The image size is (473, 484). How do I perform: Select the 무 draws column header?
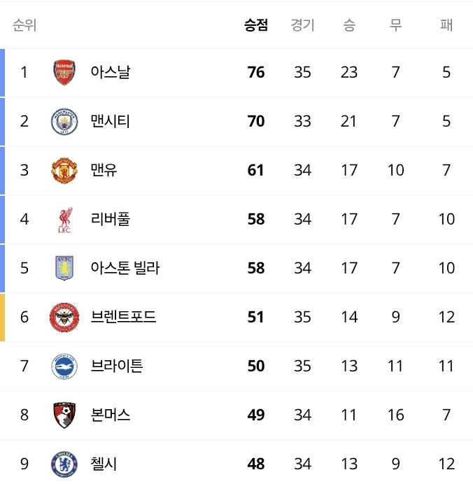click(x=396, y=25)
